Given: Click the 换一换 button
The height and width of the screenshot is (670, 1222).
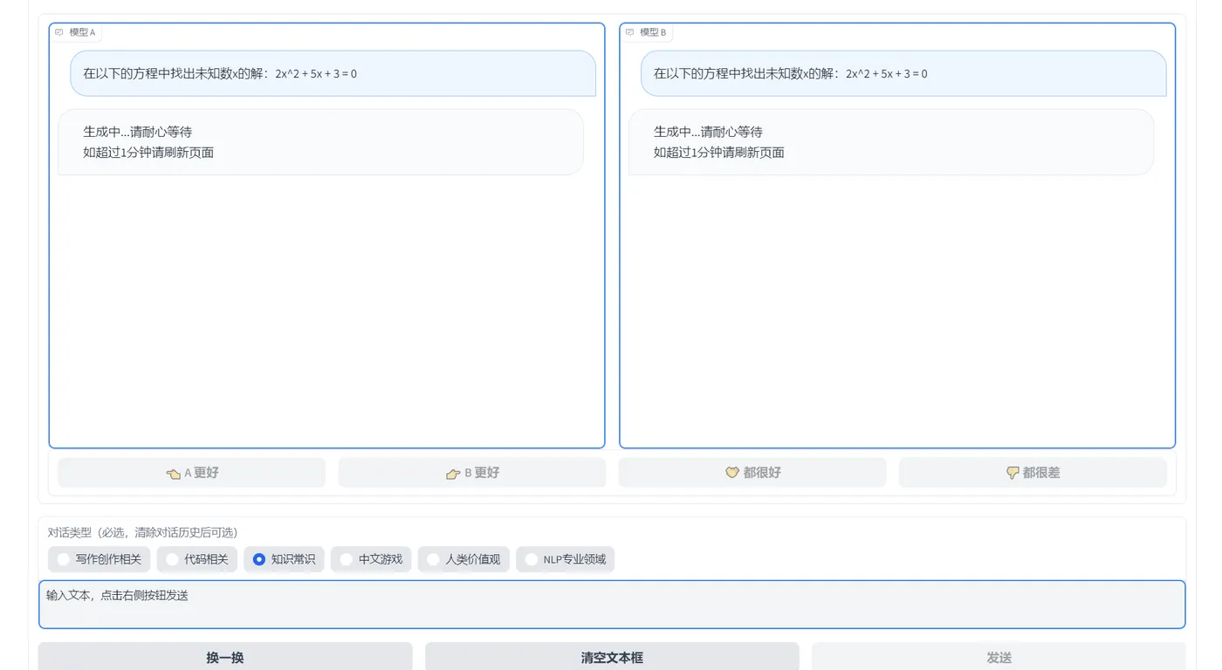Looking at the screenshot, I should pos(225,657).
